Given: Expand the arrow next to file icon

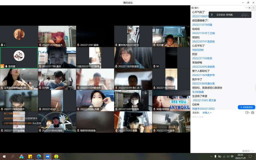Looking at the screenshot, I should 249,113.
